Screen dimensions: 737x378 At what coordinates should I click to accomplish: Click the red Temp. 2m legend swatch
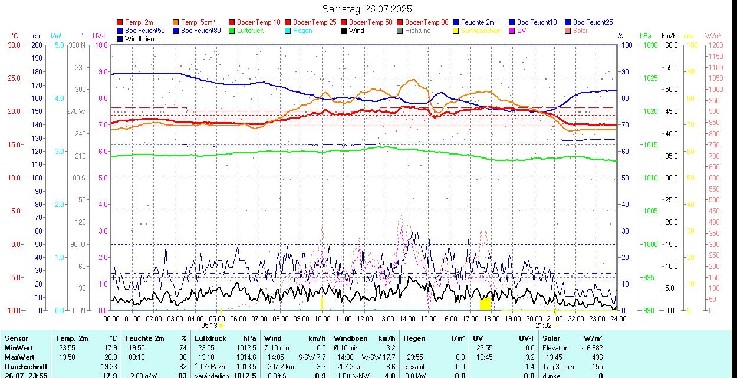coord(120,22)
